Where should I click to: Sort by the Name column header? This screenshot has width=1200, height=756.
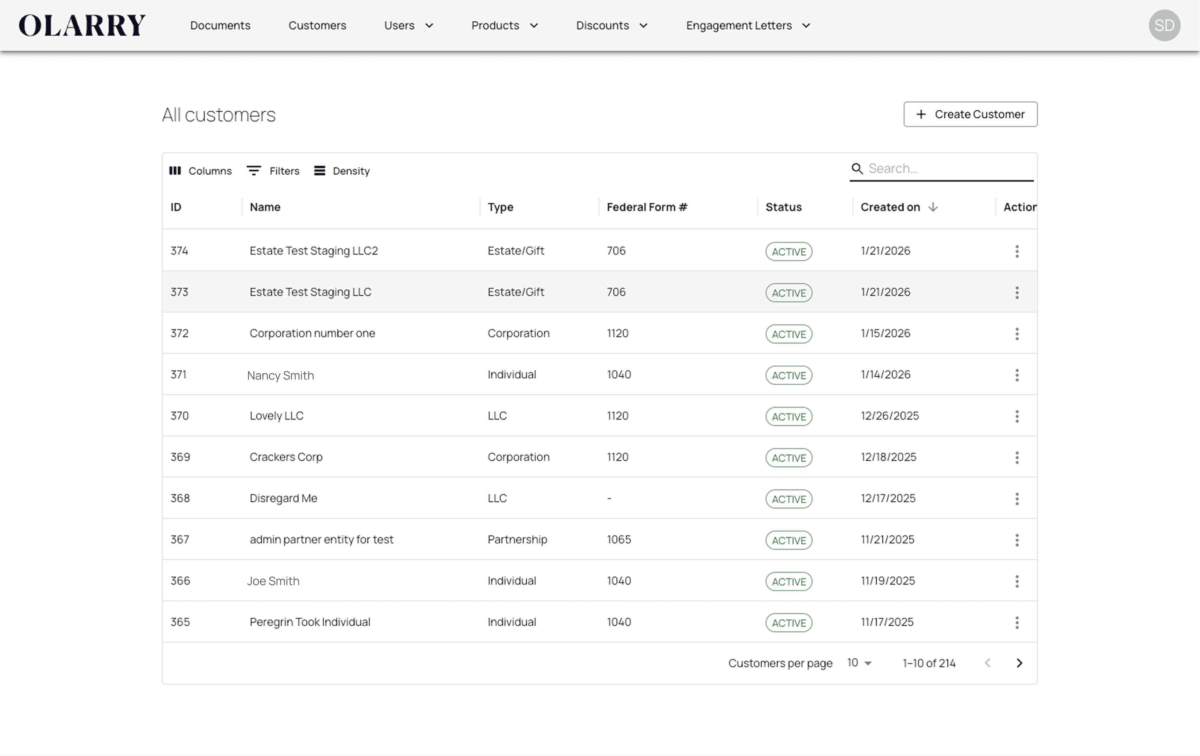point(265,207)
